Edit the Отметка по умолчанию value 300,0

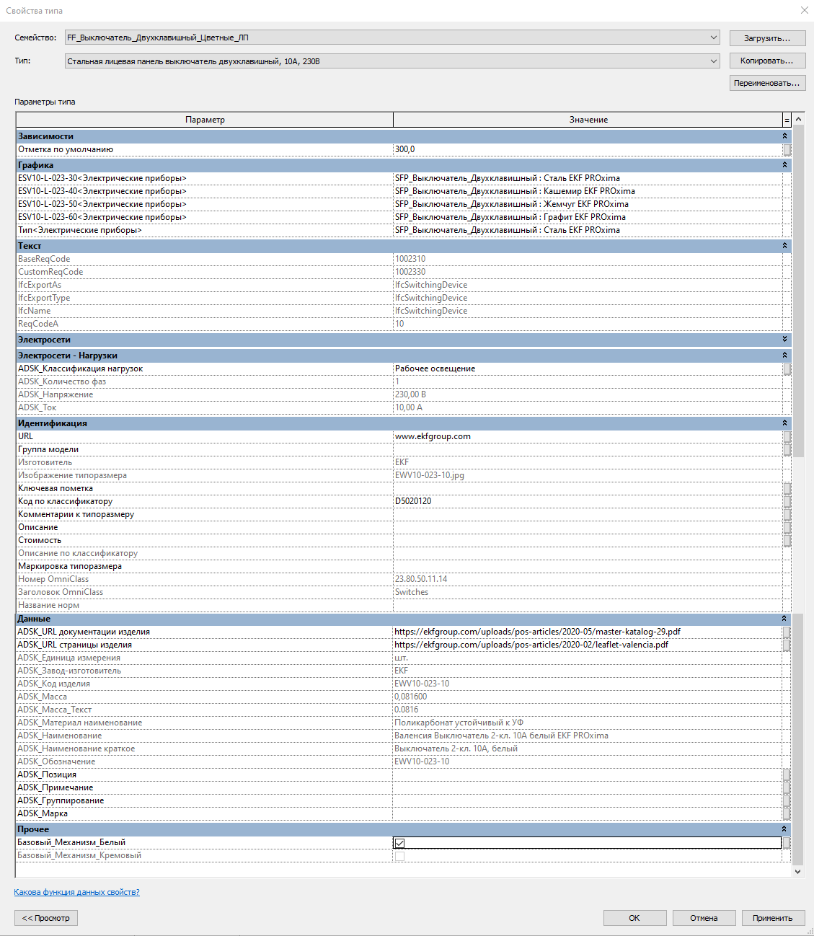(x=588, y=149)
